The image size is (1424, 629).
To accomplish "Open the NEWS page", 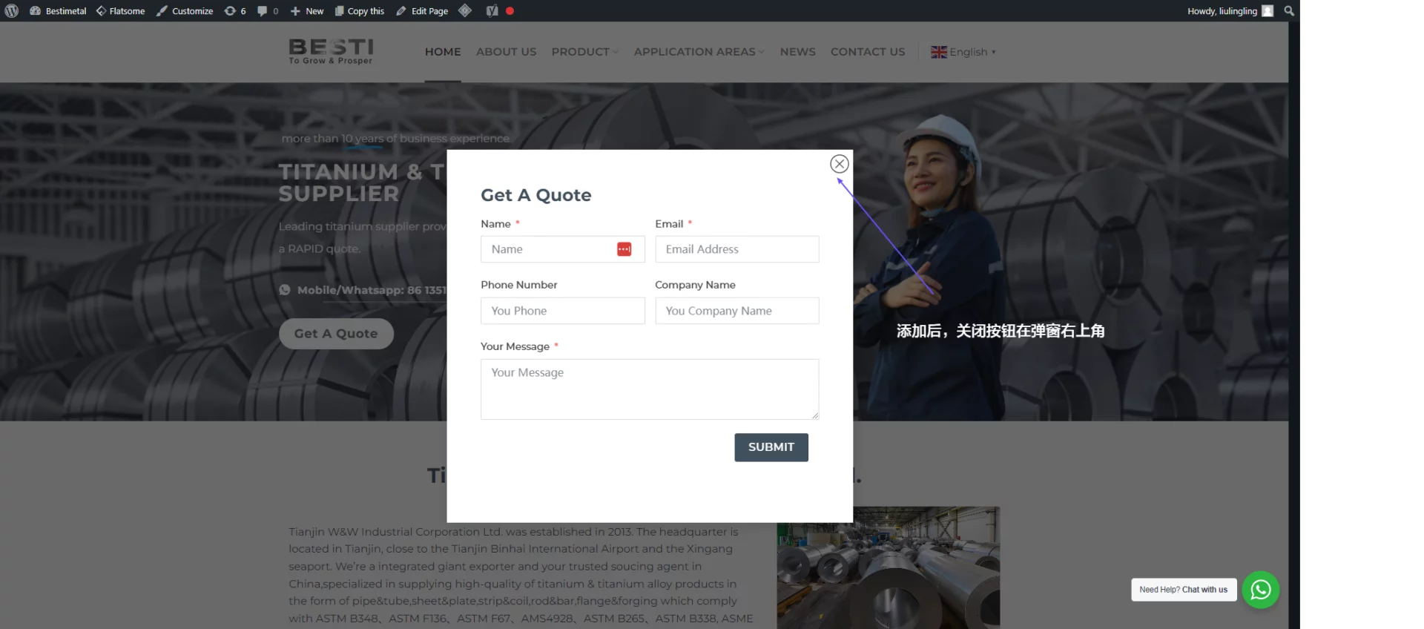I will coord(797,52).
